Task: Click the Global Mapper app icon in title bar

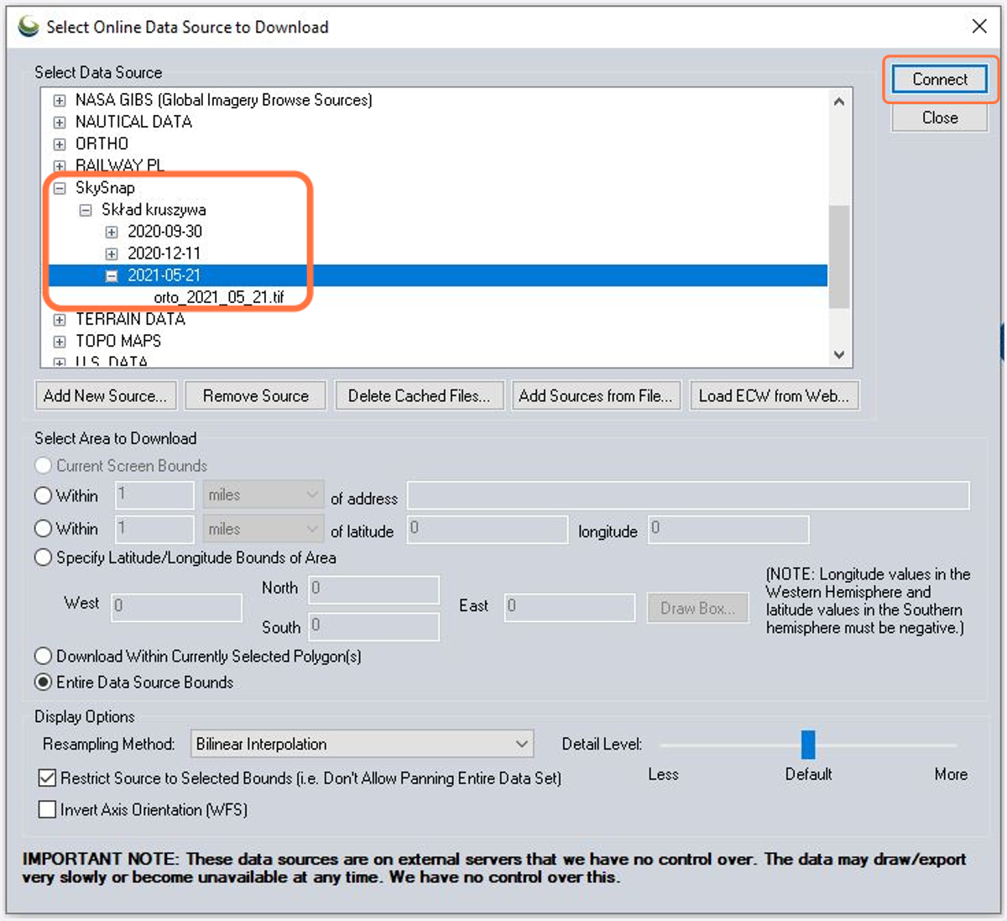Action: point(28,26)
